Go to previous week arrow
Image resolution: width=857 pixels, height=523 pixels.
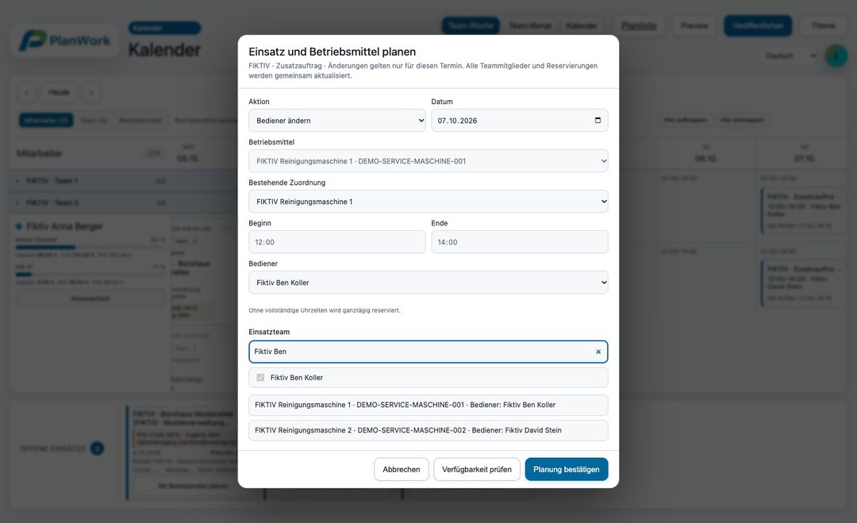pyautogui.click(x=26, y=92)
